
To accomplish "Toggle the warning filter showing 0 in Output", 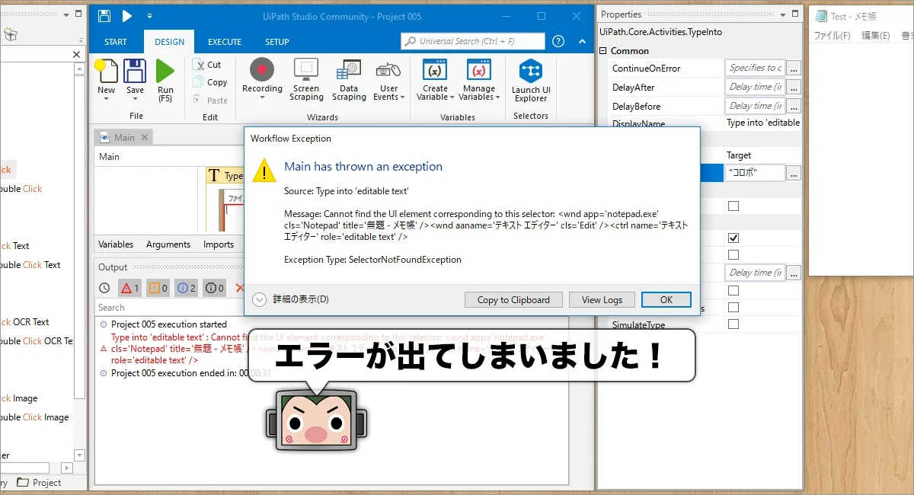I will click(x=158, y=288).
